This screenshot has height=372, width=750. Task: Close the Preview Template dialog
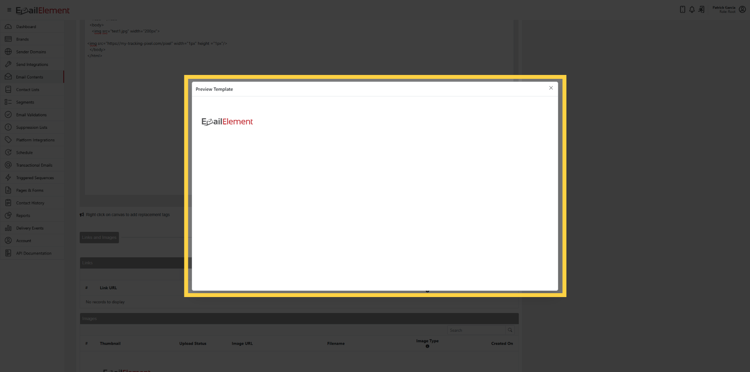551,88
